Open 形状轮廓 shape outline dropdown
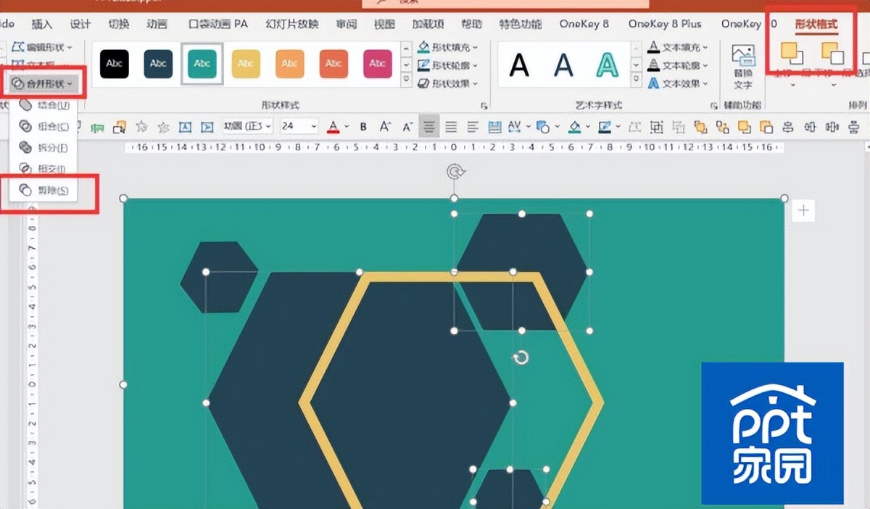 448,65
